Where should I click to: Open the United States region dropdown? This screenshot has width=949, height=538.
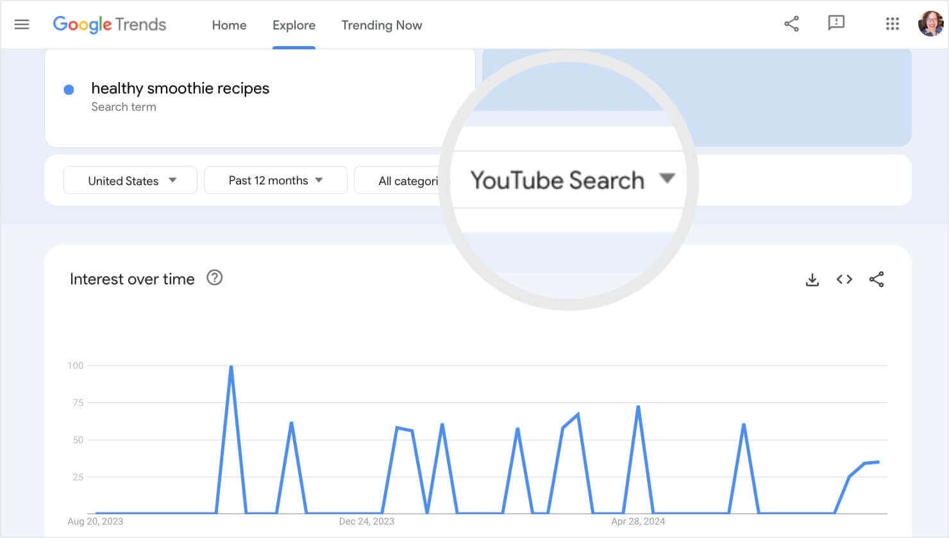(x=130, y=180)
